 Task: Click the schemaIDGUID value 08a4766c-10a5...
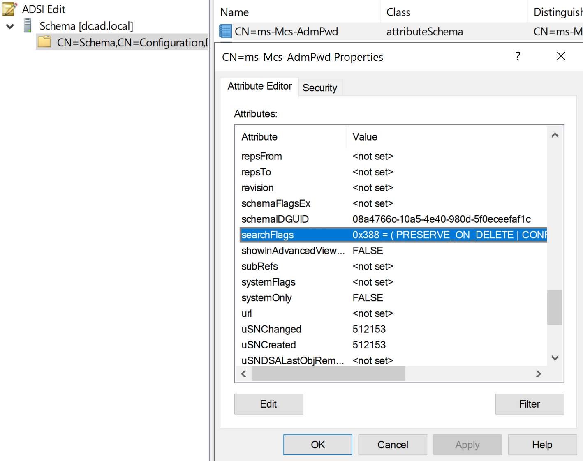(x=442, y=219)
